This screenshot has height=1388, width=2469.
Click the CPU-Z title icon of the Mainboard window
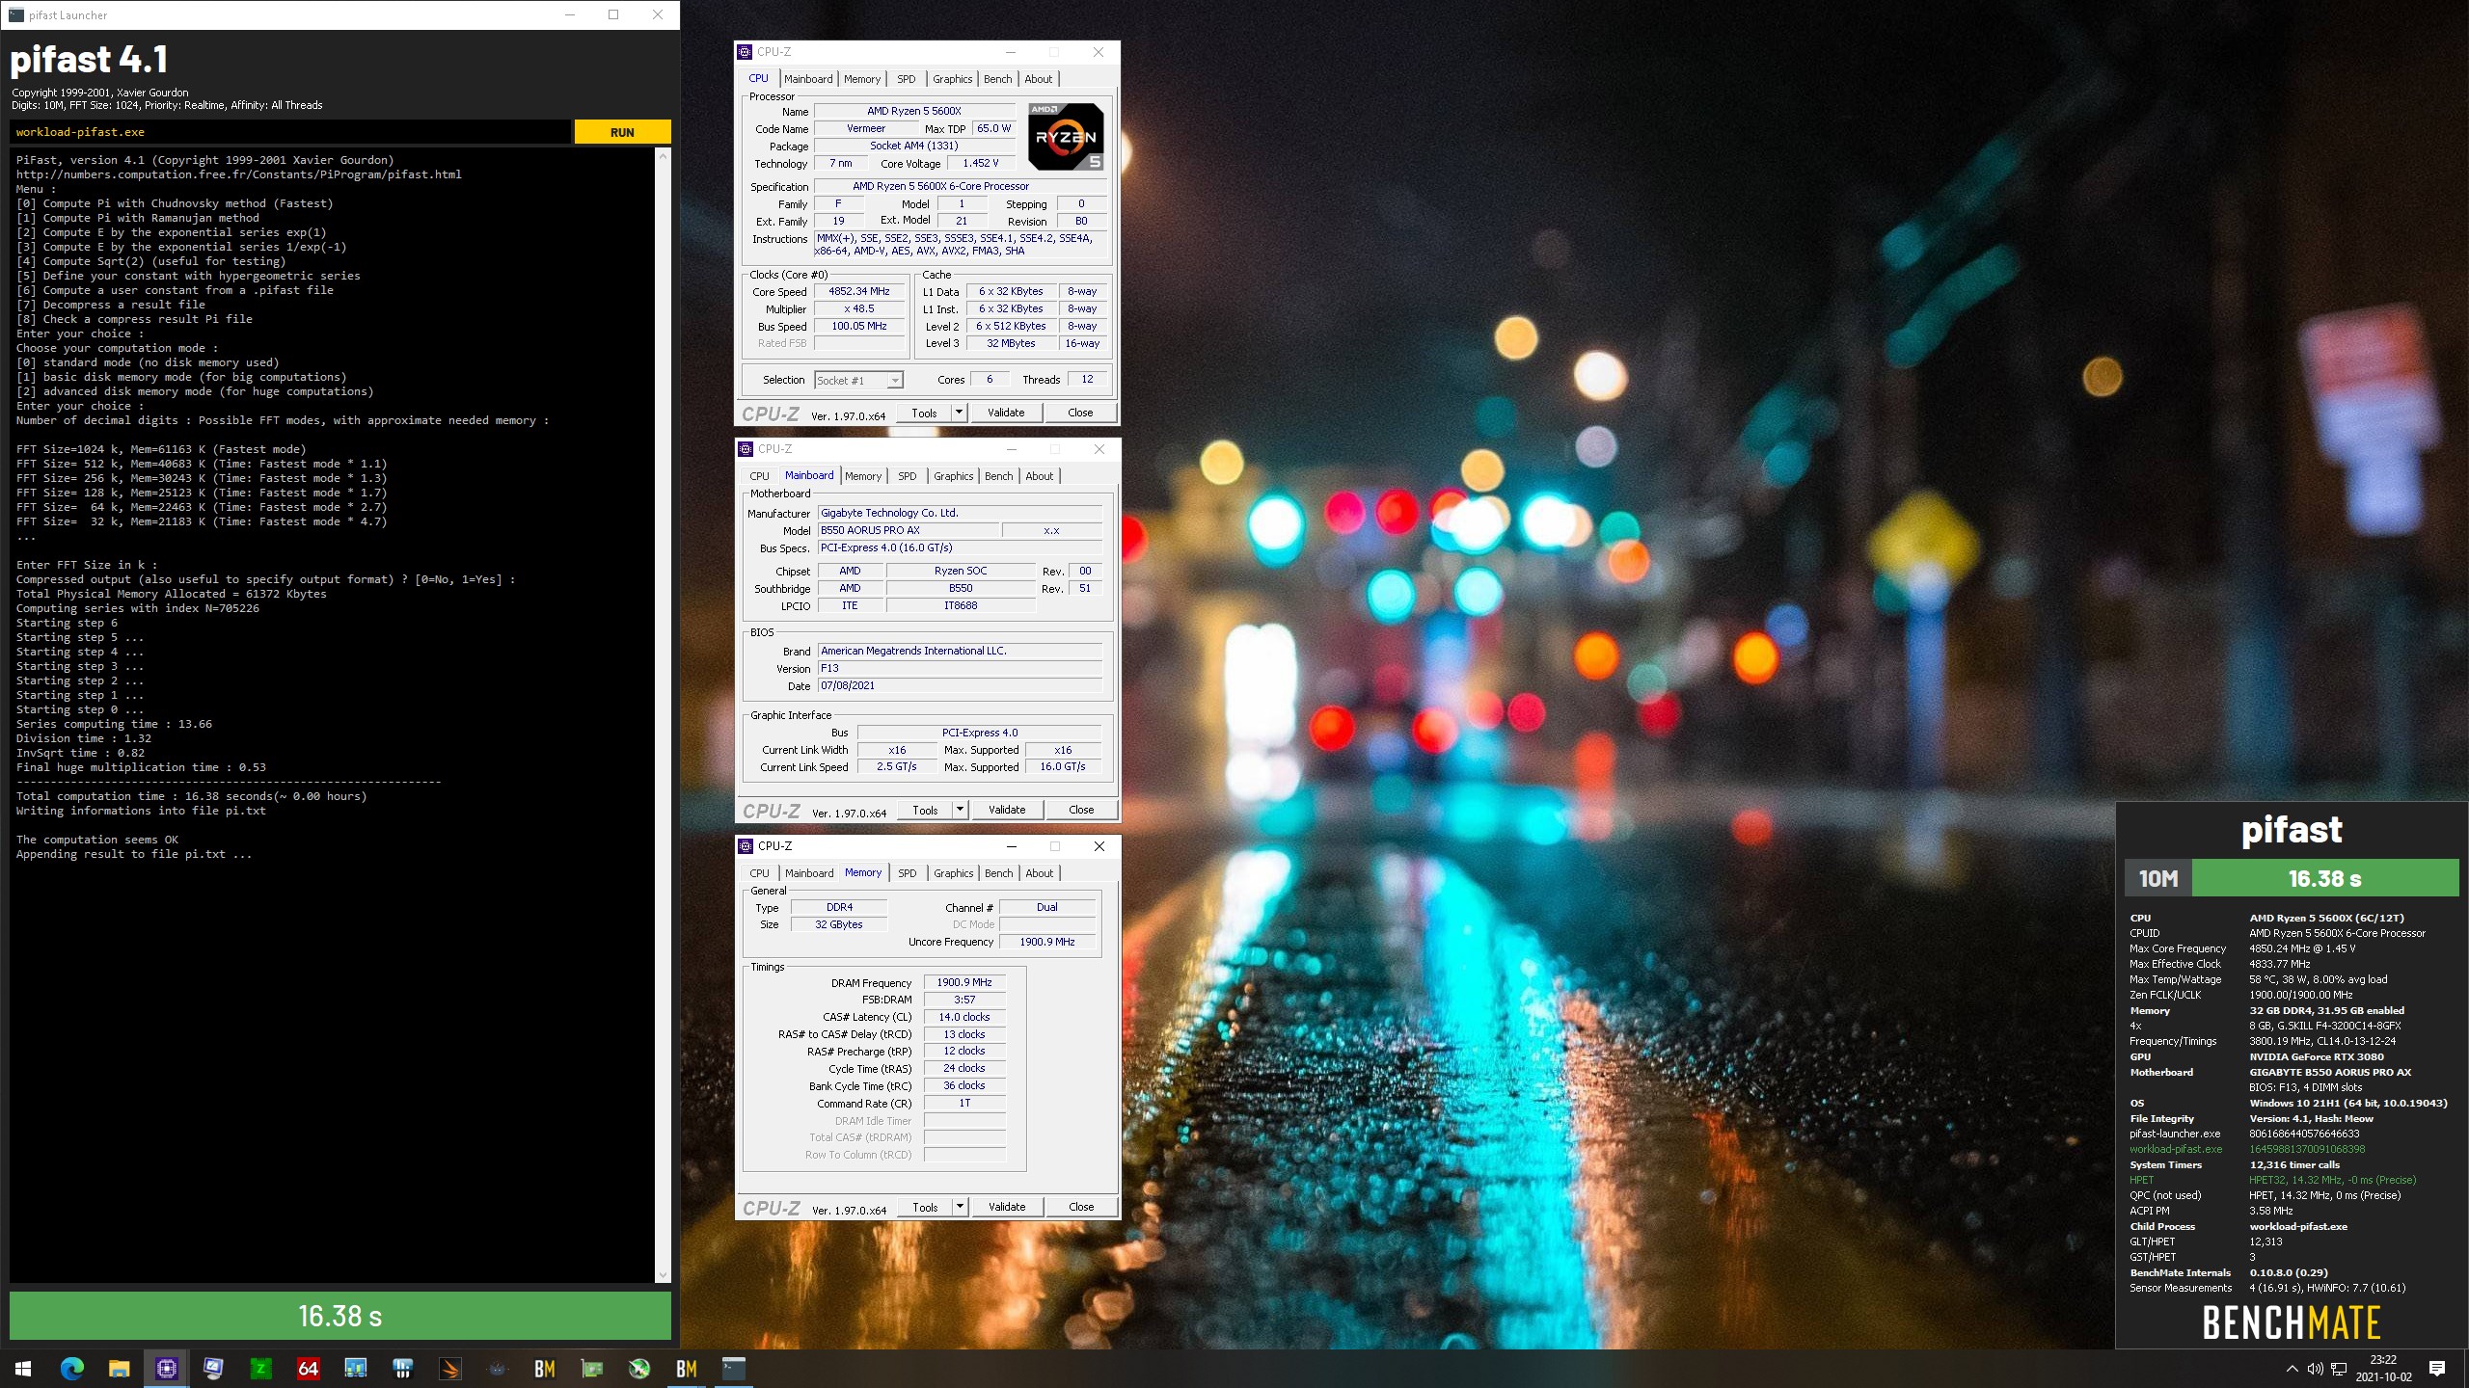point(746,449)
